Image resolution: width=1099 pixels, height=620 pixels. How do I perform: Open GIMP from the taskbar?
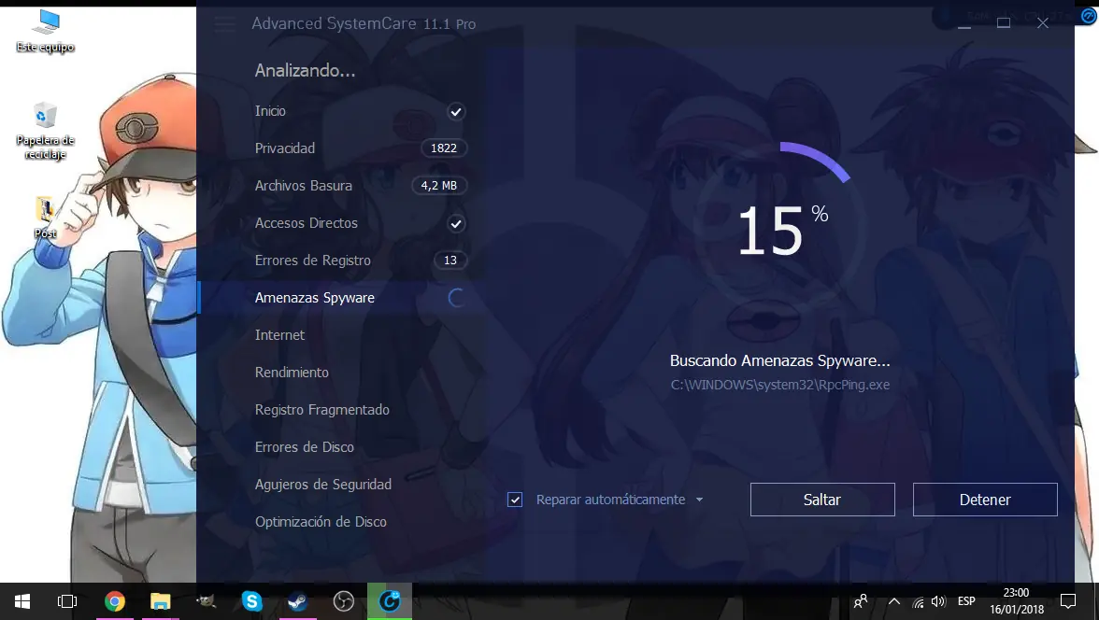tap(206, 601)
